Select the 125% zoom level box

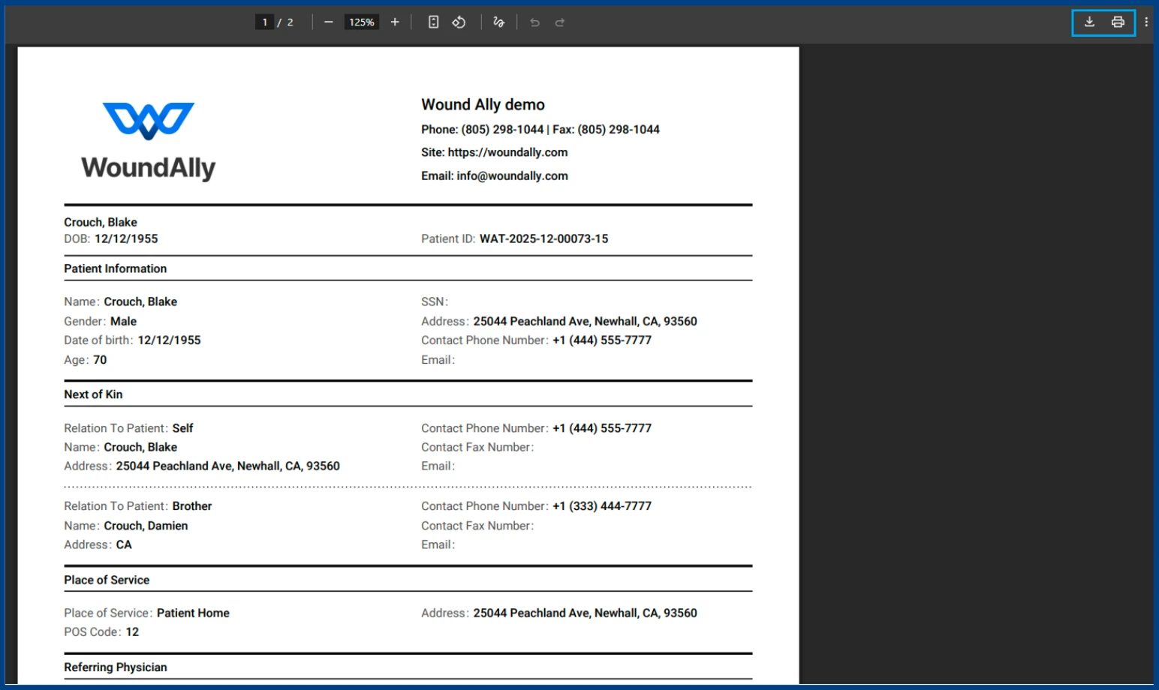[x=361, y=22]
